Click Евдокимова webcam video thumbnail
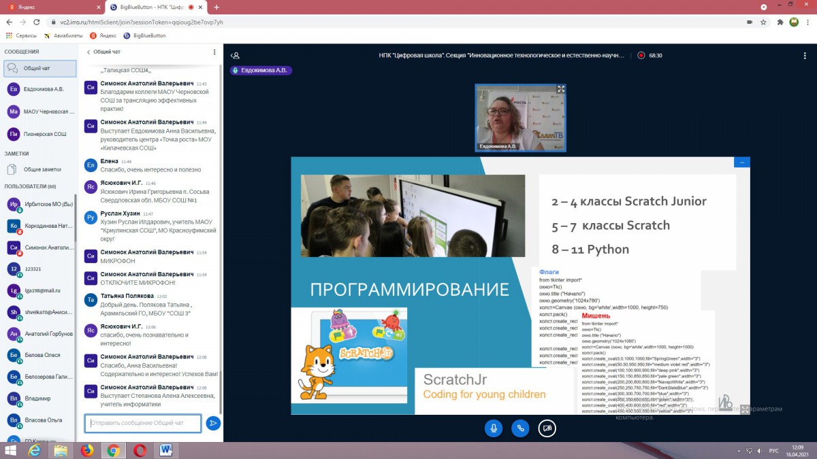 pyautogui.click(x=521, y=117)
